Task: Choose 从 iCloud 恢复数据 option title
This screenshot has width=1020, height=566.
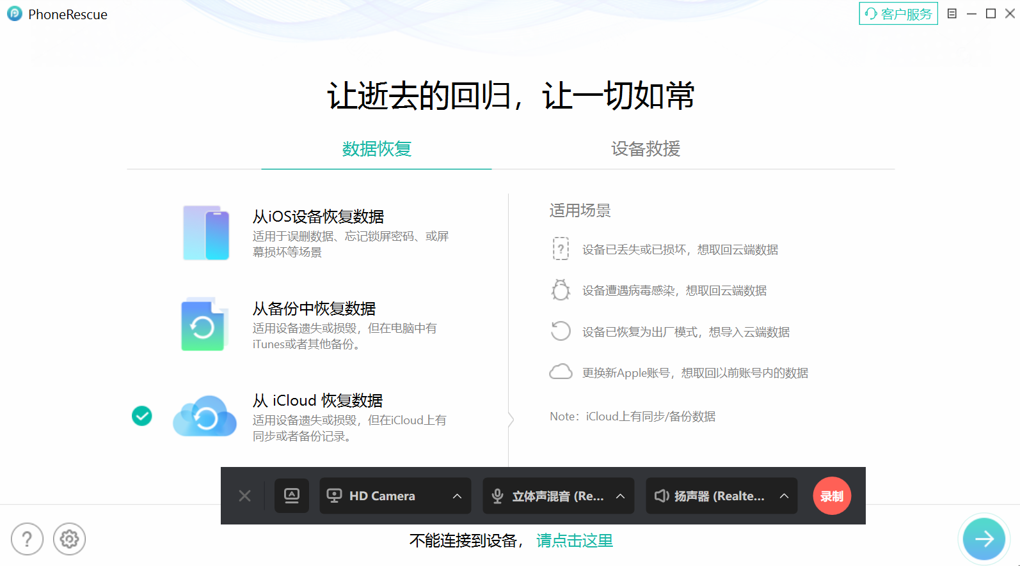Action: [x=317, y=401]
